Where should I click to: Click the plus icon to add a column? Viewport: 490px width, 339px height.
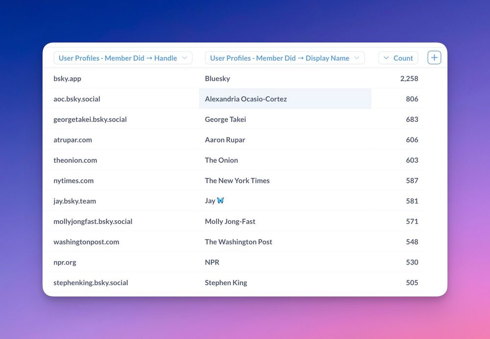tap(434, 58)
